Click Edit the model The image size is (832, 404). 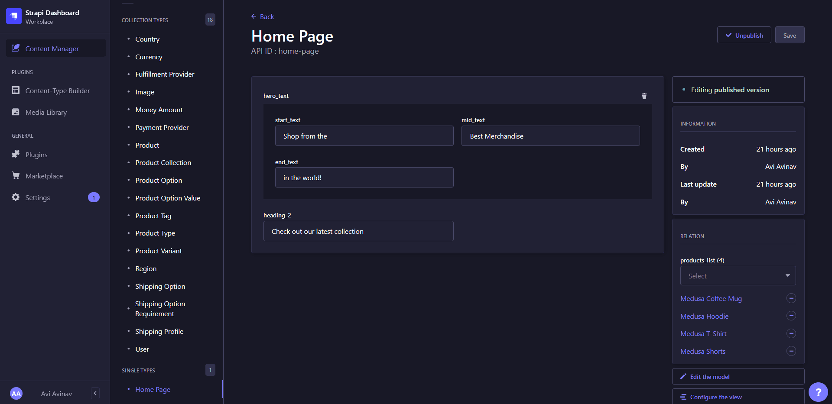click(738, 376)
